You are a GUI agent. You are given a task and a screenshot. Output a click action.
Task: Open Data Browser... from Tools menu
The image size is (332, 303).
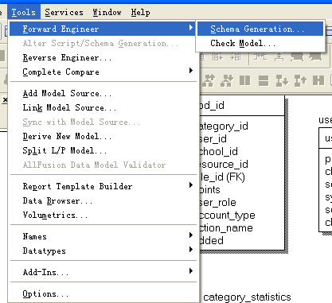point(103,200)
